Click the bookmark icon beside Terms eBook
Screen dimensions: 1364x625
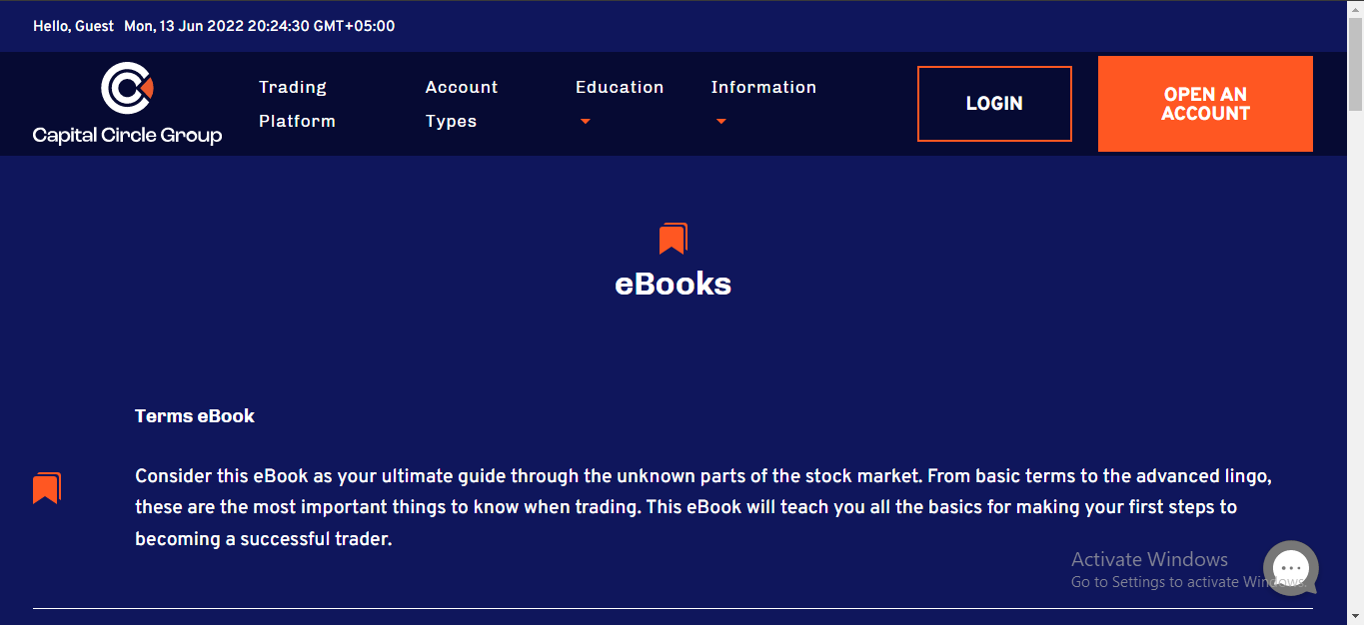pos(47,488)
